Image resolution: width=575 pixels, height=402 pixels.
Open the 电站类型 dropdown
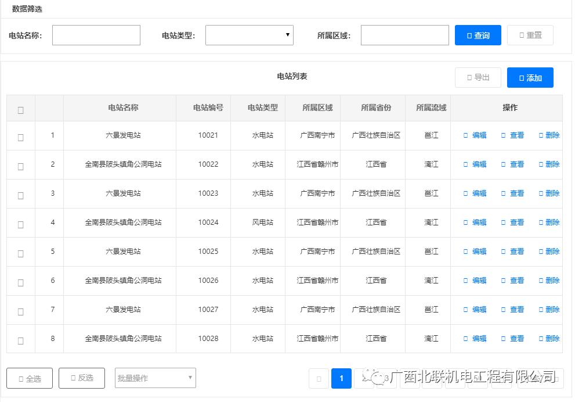click(249, 35)
